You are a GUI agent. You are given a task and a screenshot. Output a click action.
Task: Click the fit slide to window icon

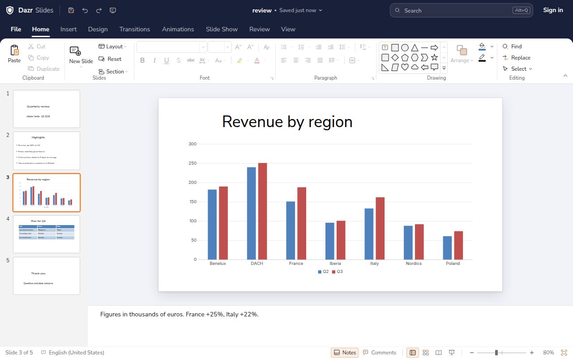coord(563,353)
